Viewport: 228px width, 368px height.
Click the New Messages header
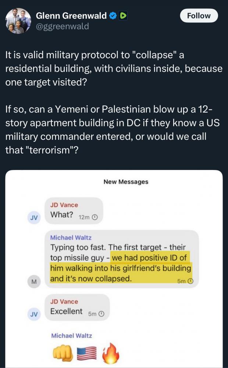tap(126, 182)
